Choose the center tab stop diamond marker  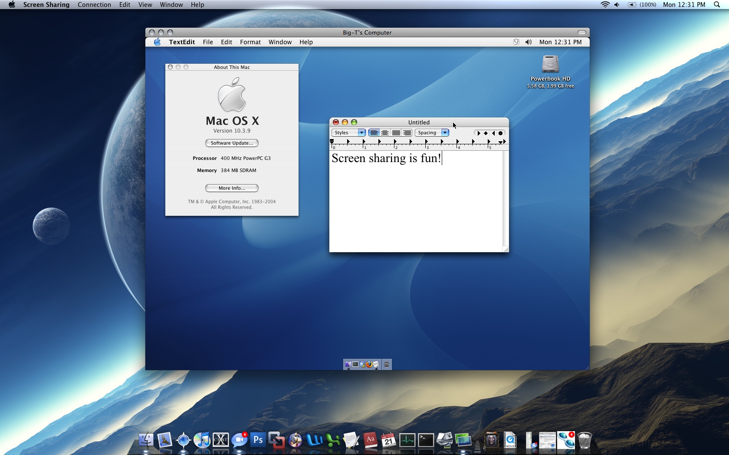tap(486, 133)
